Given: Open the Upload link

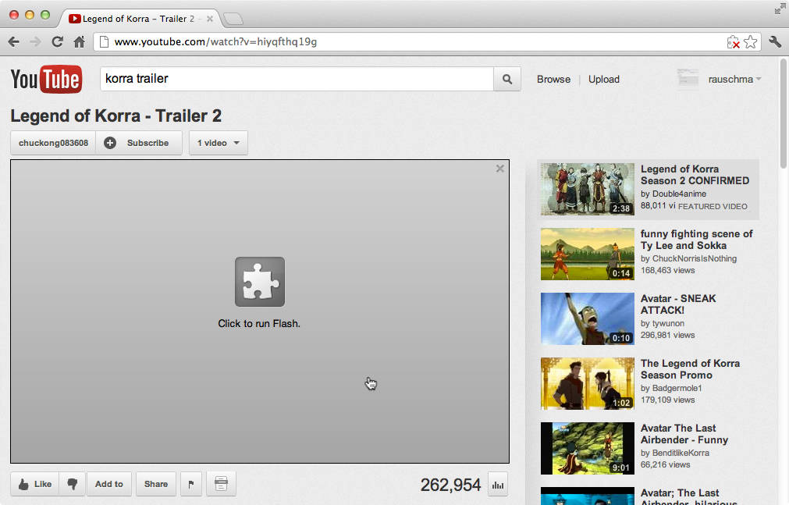Looking at the screenshot, I should [604, 79].
